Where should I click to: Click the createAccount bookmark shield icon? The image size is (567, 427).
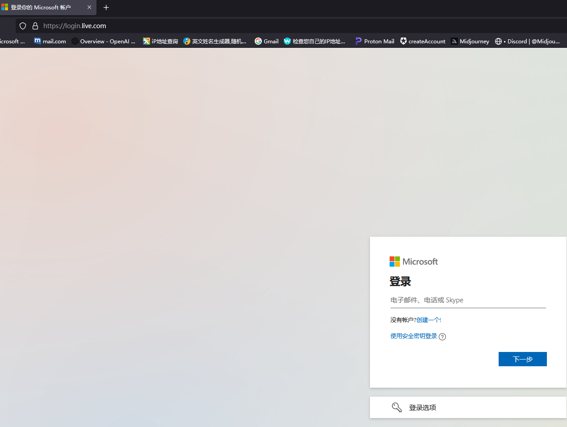(x=403, y=41)
